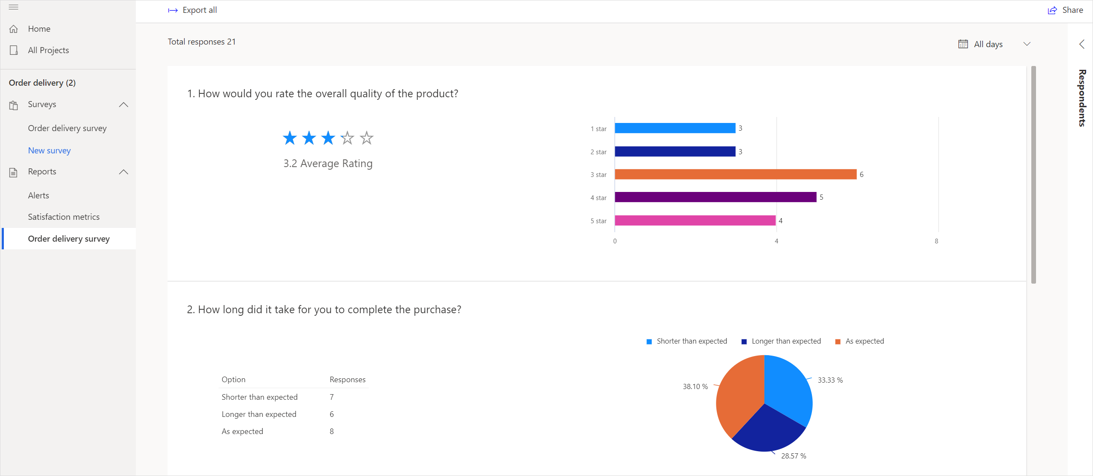The height and width of the screenshot is (476, 1093).
Task: Select the Order delivery survey menu item
Action: pyautogui.click(x=69, y=238)
